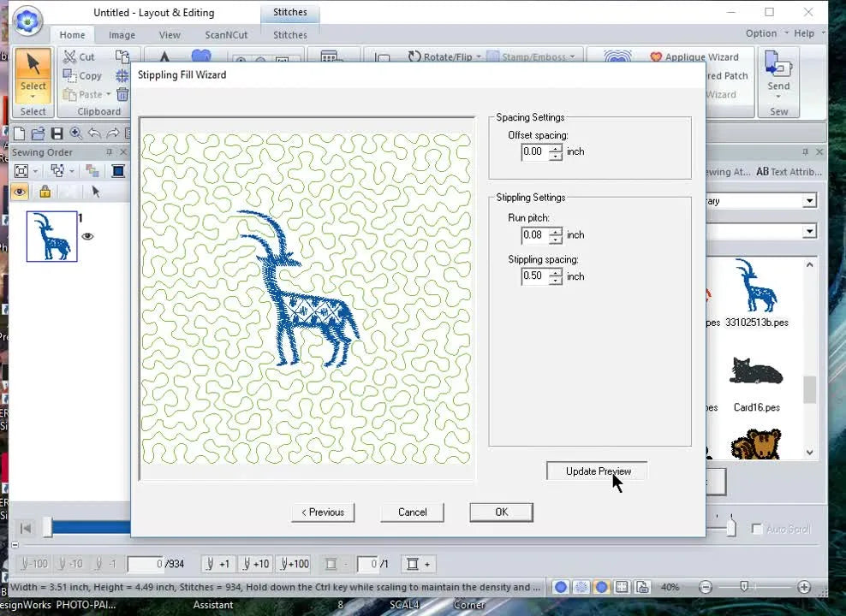This screenshot has width=846, height=616.
Task: Click the Applique Wizard icon
Action: [695, 56]
